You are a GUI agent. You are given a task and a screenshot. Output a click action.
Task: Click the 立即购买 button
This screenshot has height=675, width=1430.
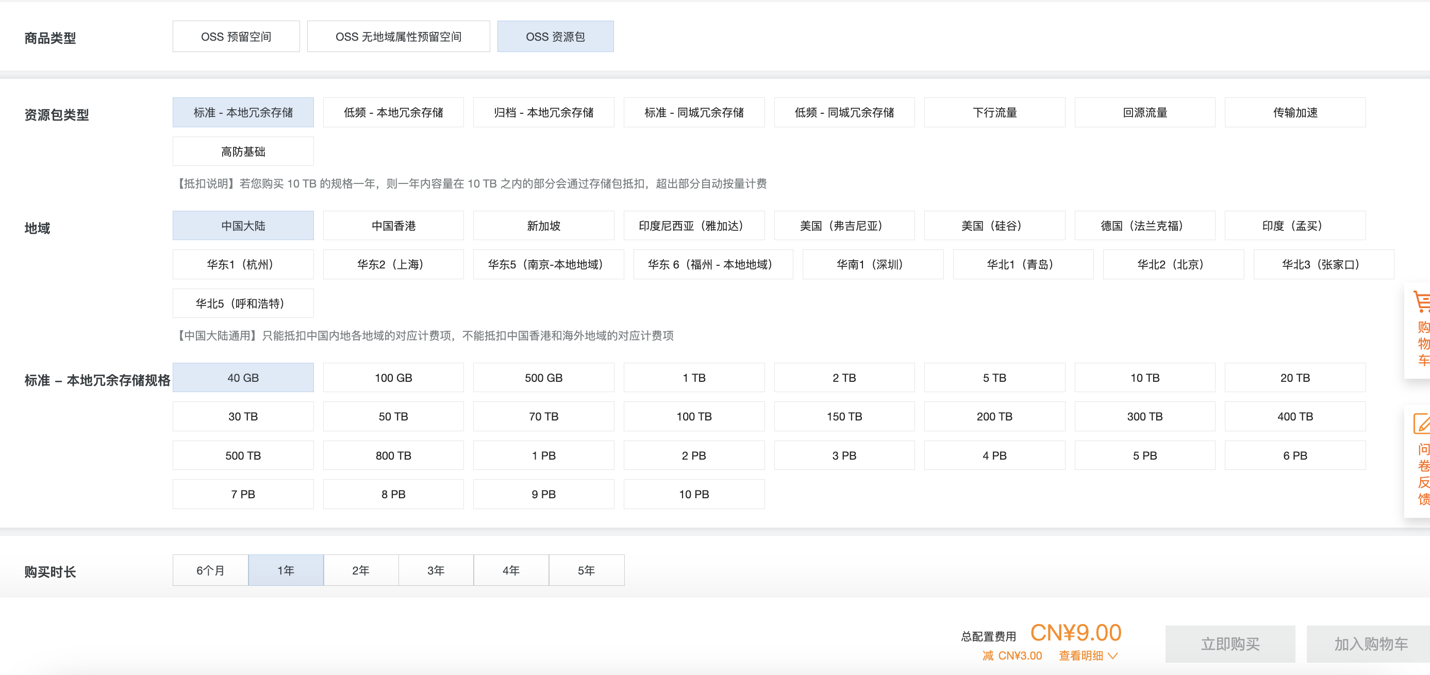1229,644
